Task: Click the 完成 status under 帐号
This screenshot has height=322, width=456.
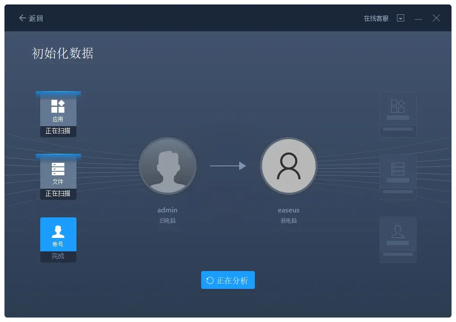Action: [58, 256]
